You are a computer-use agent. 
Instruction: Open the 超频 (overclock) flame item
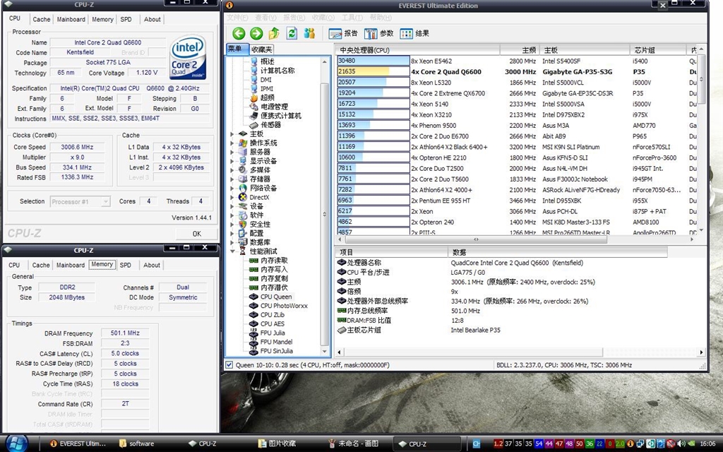(x=268, y=97)
